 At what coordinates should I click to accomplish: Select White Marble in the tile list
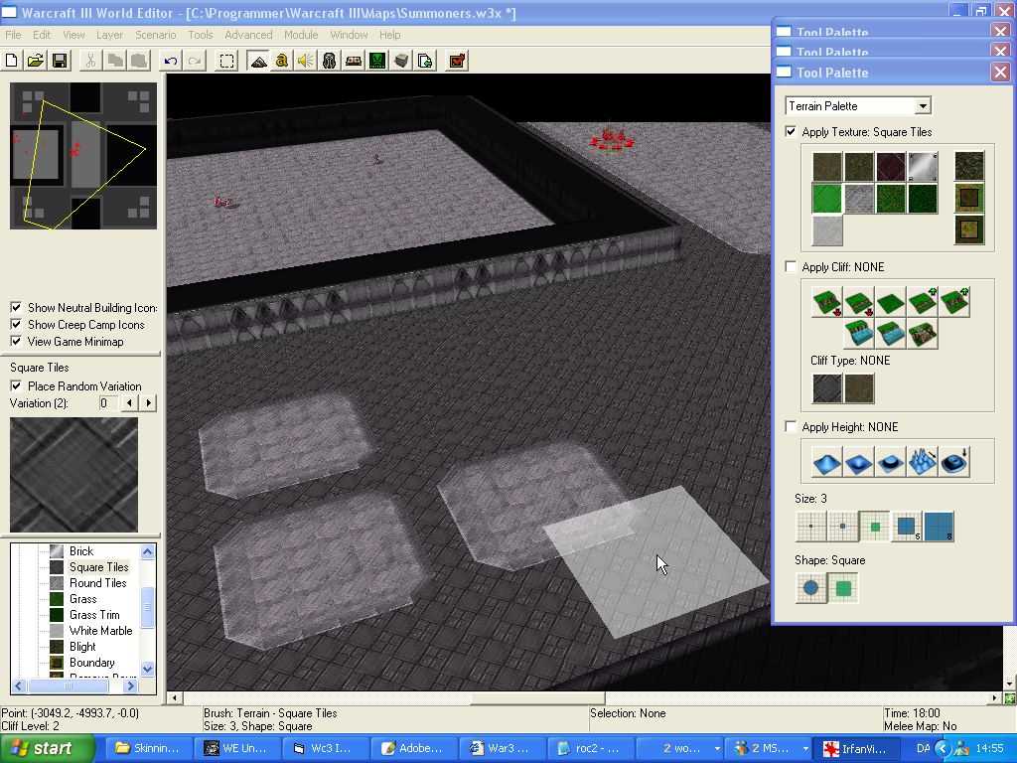pyautogui.click(x=100, y=631)
